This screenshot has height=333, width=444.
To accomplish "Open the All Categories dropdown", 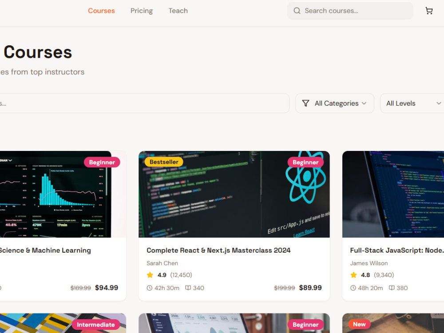I will pos(335,103).
